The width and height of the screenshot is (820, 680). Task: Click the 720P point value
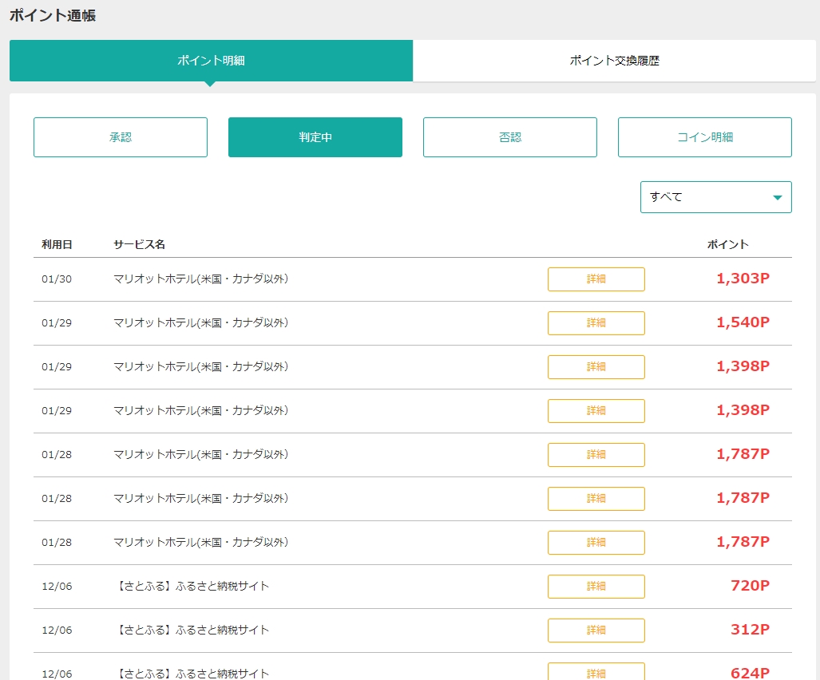click(750, 586)
